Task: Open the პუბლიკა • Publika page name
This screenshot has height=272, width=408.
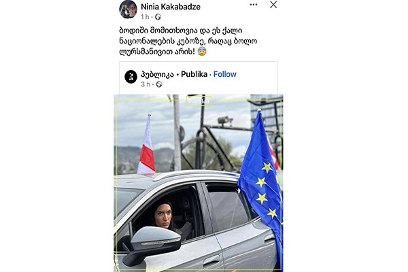Action: (174, 74)
